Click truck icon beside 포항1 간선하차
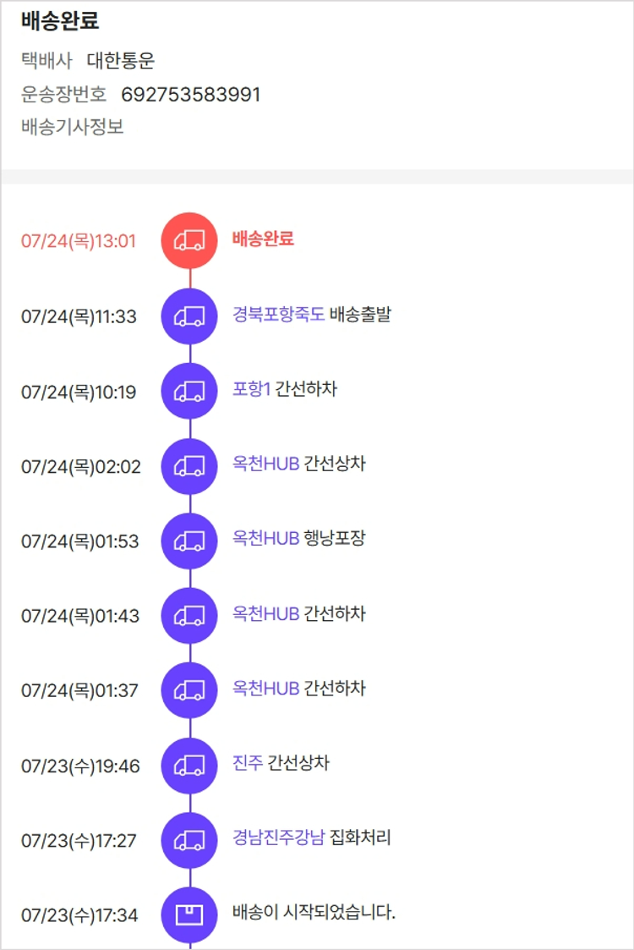Screen dimensions: 634x950 pyautogui.click(x=189, y=392)
